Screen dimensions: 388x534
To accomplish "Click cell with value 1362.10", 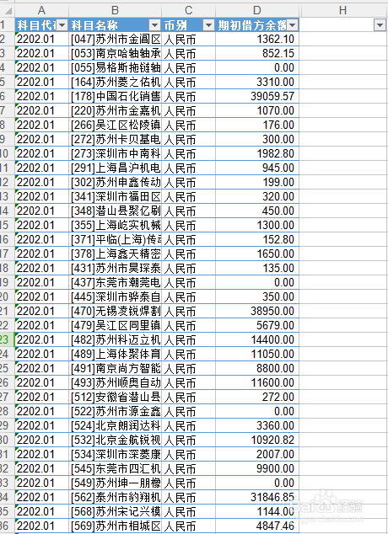I will [257, 39].
